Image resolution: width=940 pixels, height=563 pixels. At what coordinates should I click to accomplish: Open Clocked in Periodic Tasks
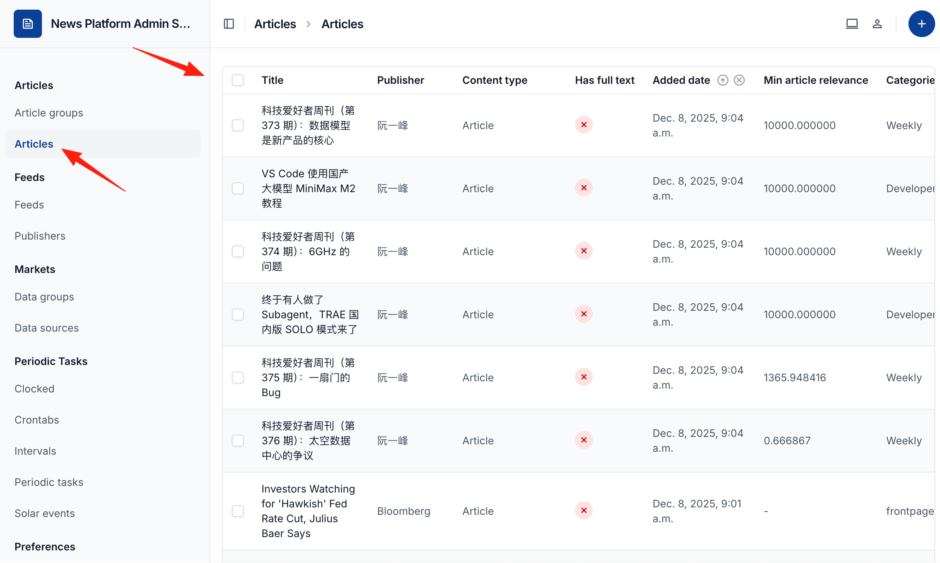pyautogui.click(x=34, y=388)
